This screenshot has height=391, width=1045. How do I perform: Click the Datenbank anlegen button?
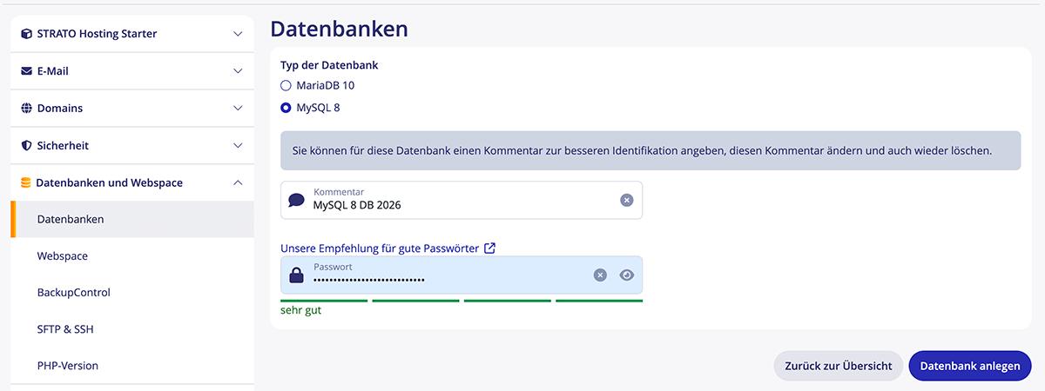pyautogui.click(x=969, y=366)
